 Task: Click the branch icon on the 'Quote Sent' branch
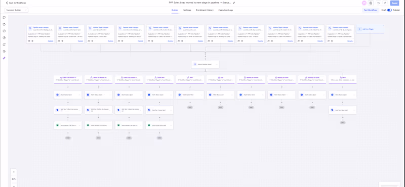coord(156,77)
